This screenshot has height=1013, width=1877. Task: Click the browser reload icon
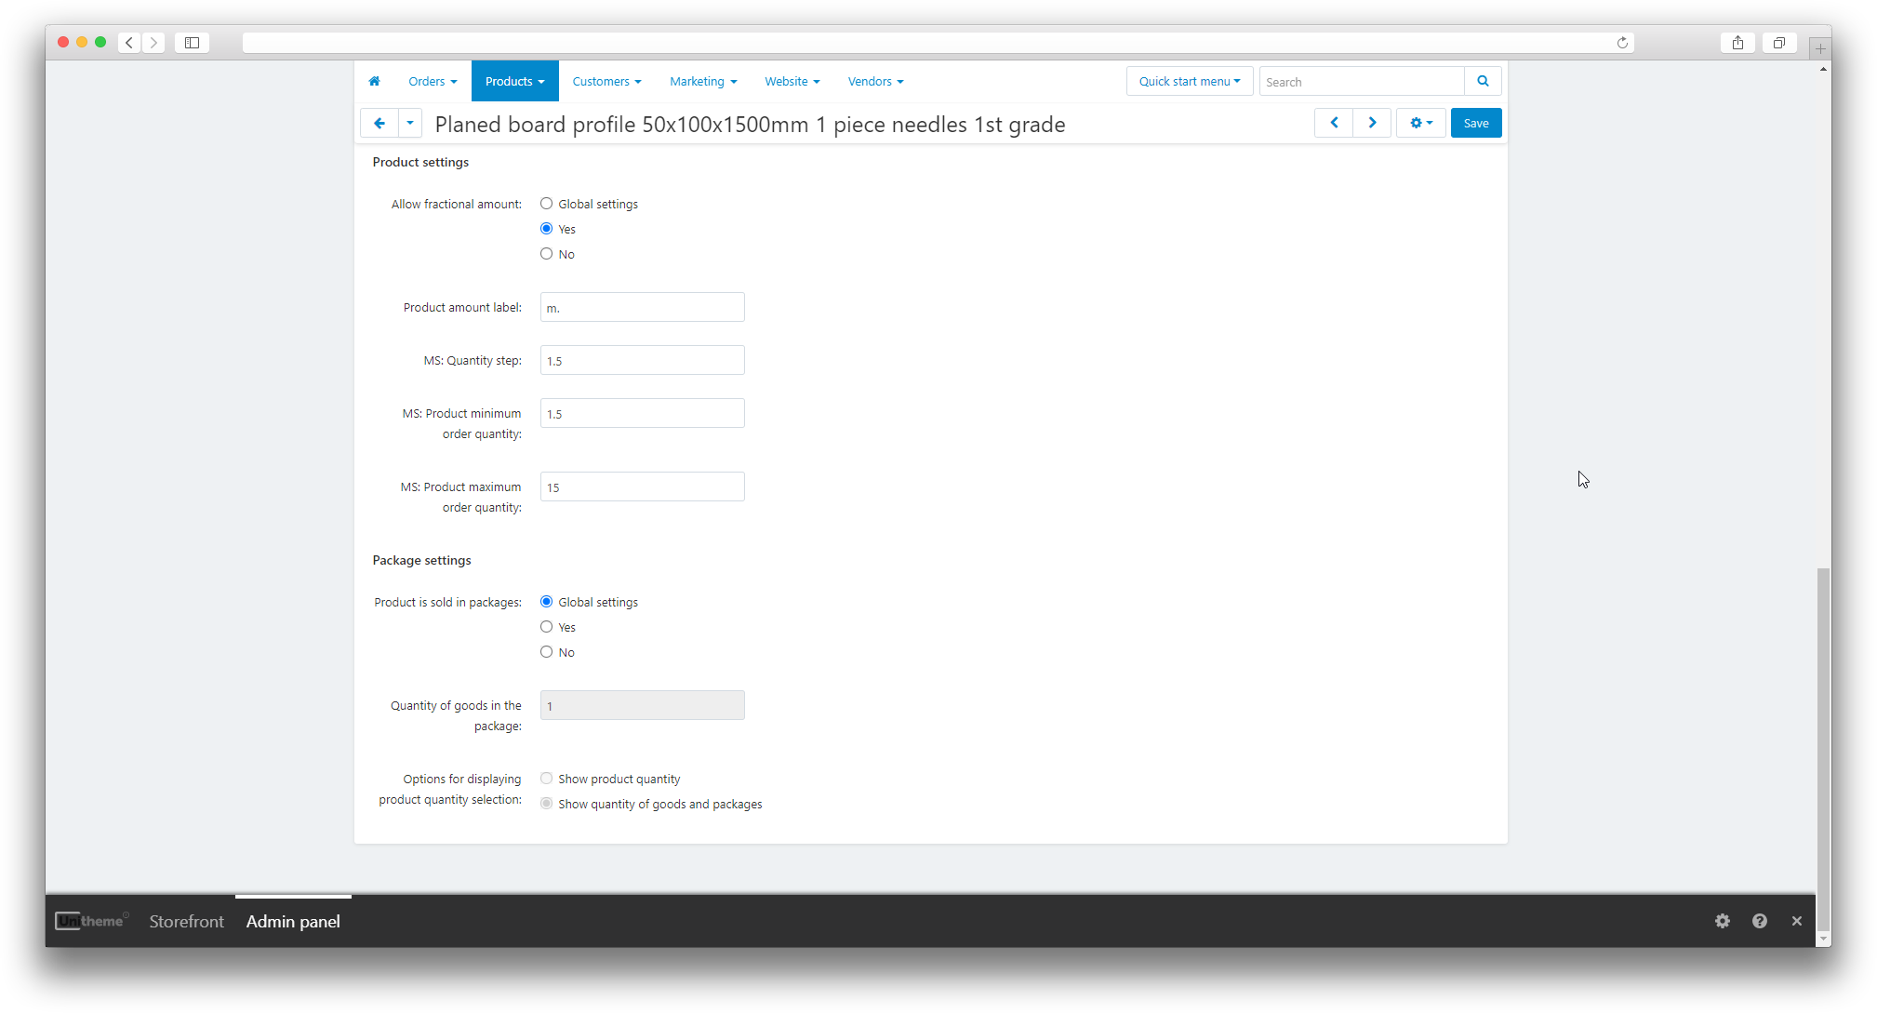(1622, 43)
